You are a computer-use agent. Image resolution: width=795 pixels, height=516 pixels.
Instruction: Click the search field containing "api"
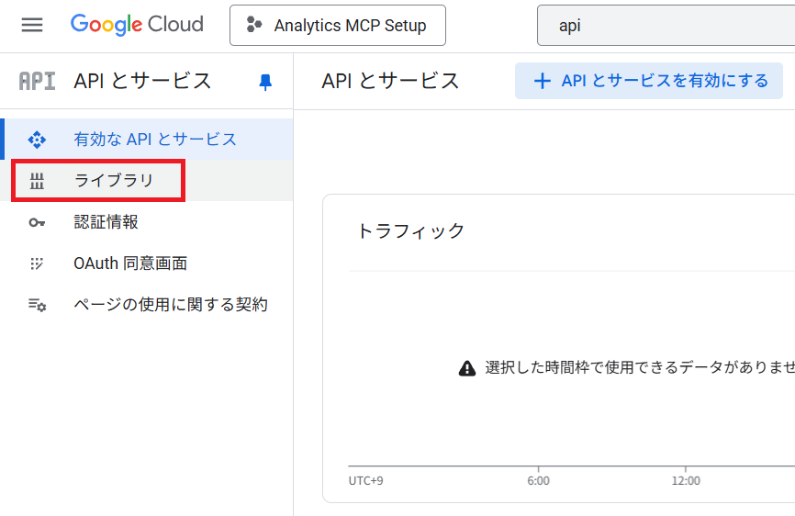(666, 26)
